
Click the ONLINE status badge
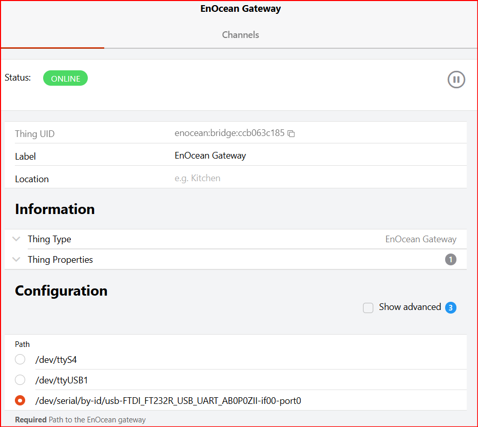65,79
